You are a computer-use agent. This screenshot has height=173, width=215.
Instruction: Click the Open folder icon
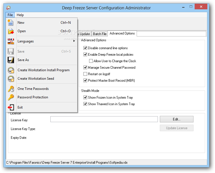point(11,31)
